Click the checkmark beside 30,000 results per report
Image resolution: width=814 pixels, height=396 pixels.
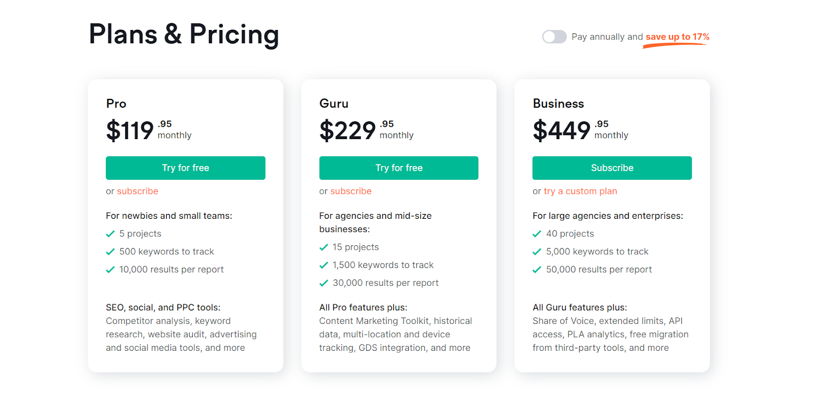pyautogui.click(x=324, y=283)
